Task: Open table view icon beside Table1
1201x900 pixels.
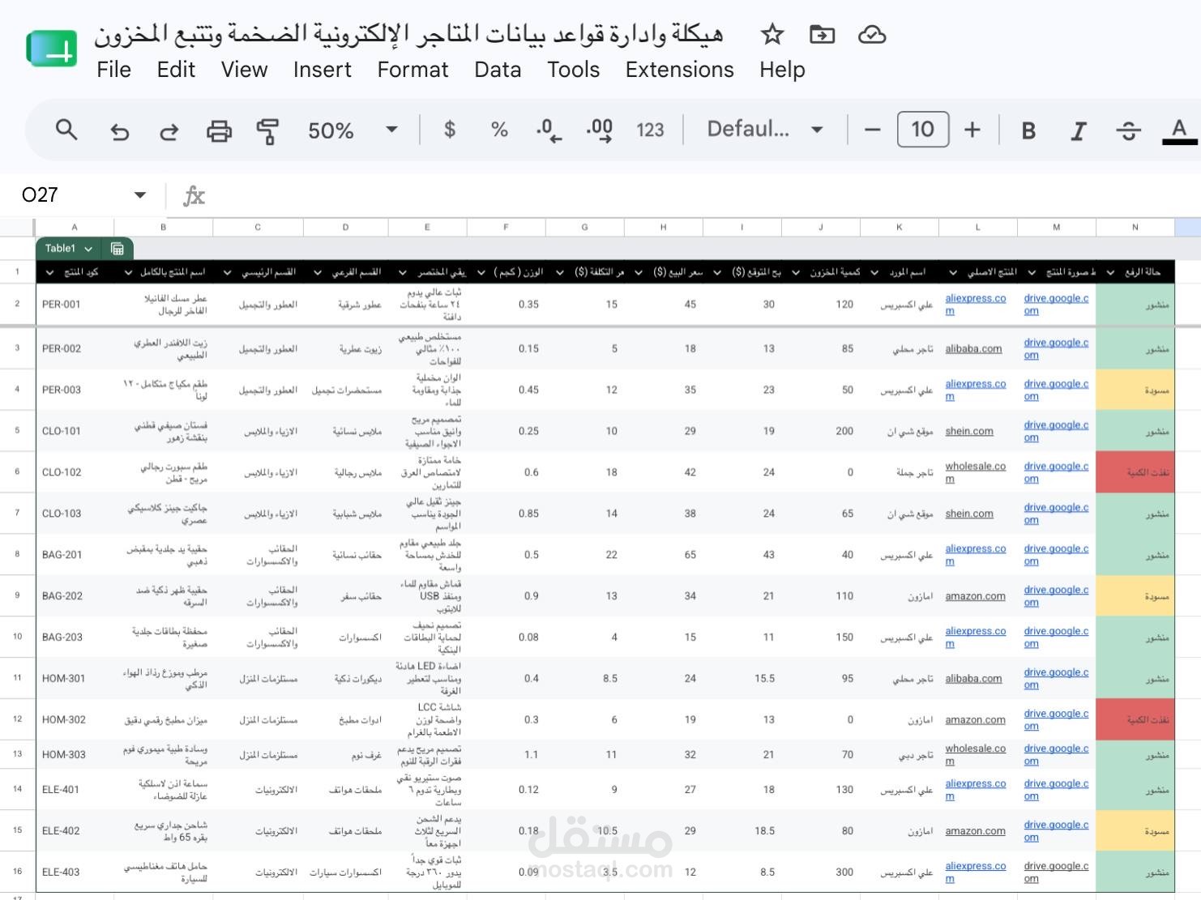Action: [118, 249]
